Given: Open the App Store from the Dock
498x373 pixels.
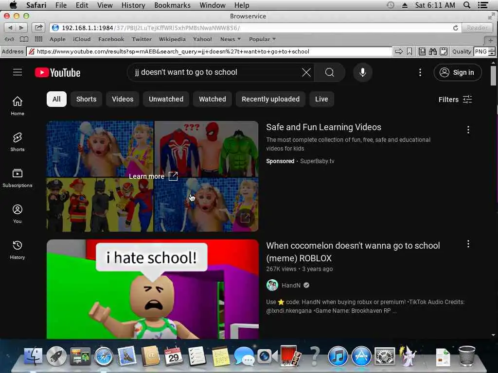Looking at the screenshot, I should pyautogui.click(x=361, y=356).
